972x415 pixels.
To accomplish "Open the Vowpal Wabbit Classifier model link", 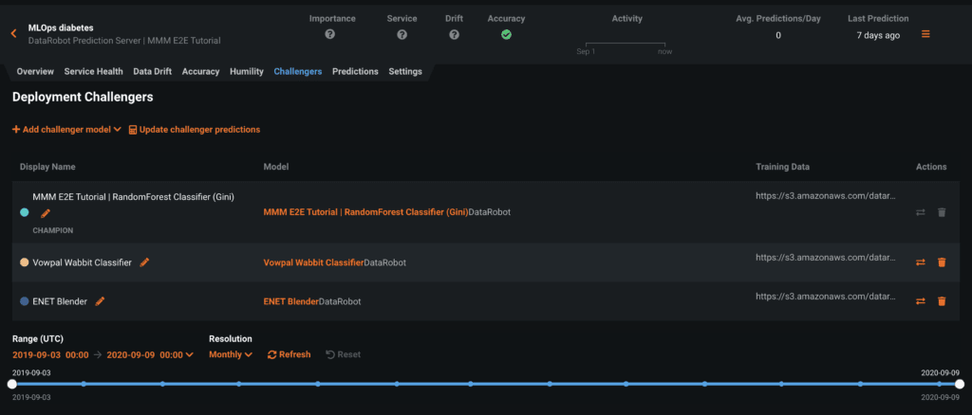I will coord(313,262).
